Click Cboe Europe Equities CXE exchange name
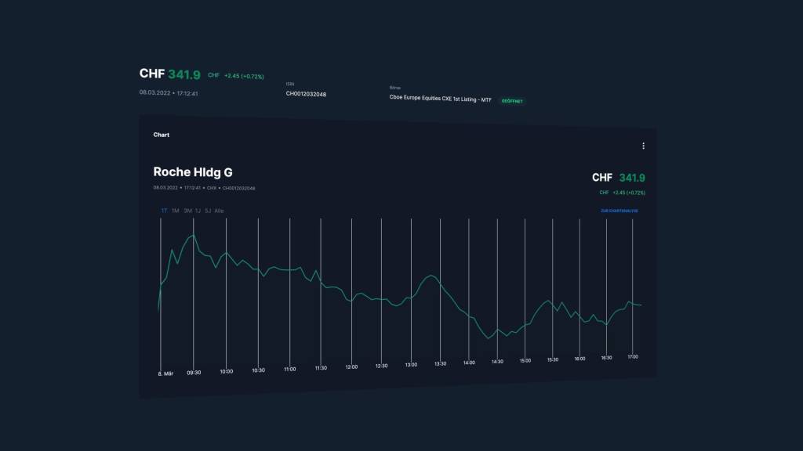803x451 pixels. 440,98
